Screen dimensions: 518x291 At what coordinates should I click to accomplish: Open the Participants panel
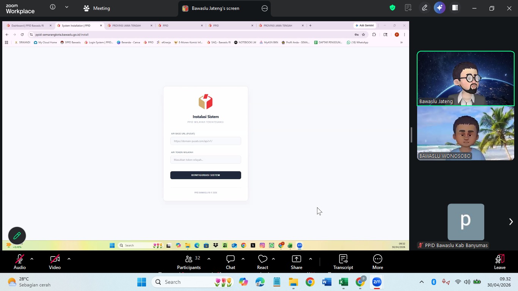(x=189, y=262)
